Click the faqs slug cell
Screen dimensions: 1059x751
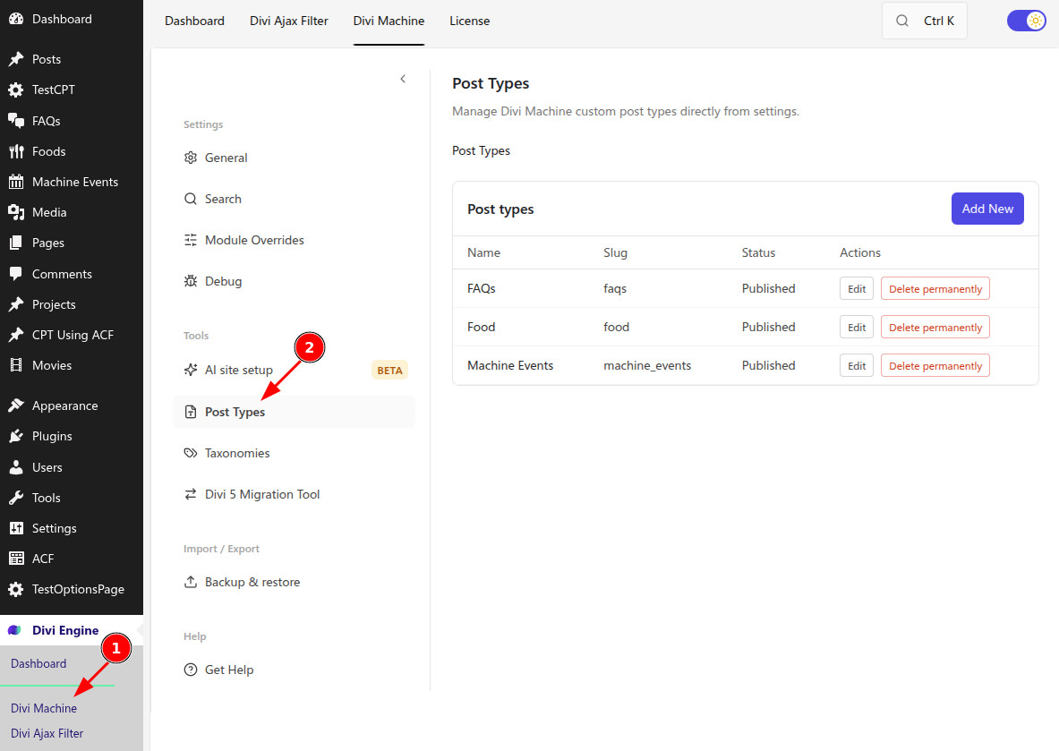pos(615,288)
